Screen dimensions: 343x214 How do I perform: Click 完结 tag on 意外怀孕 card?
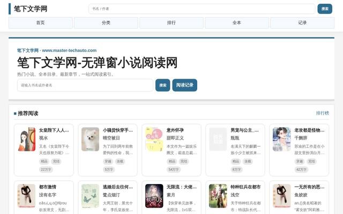click(184, 162)
